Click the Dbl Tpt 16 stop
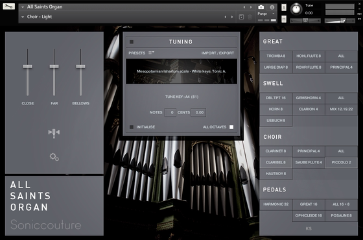The image size is (363, 240). (275, 98)
